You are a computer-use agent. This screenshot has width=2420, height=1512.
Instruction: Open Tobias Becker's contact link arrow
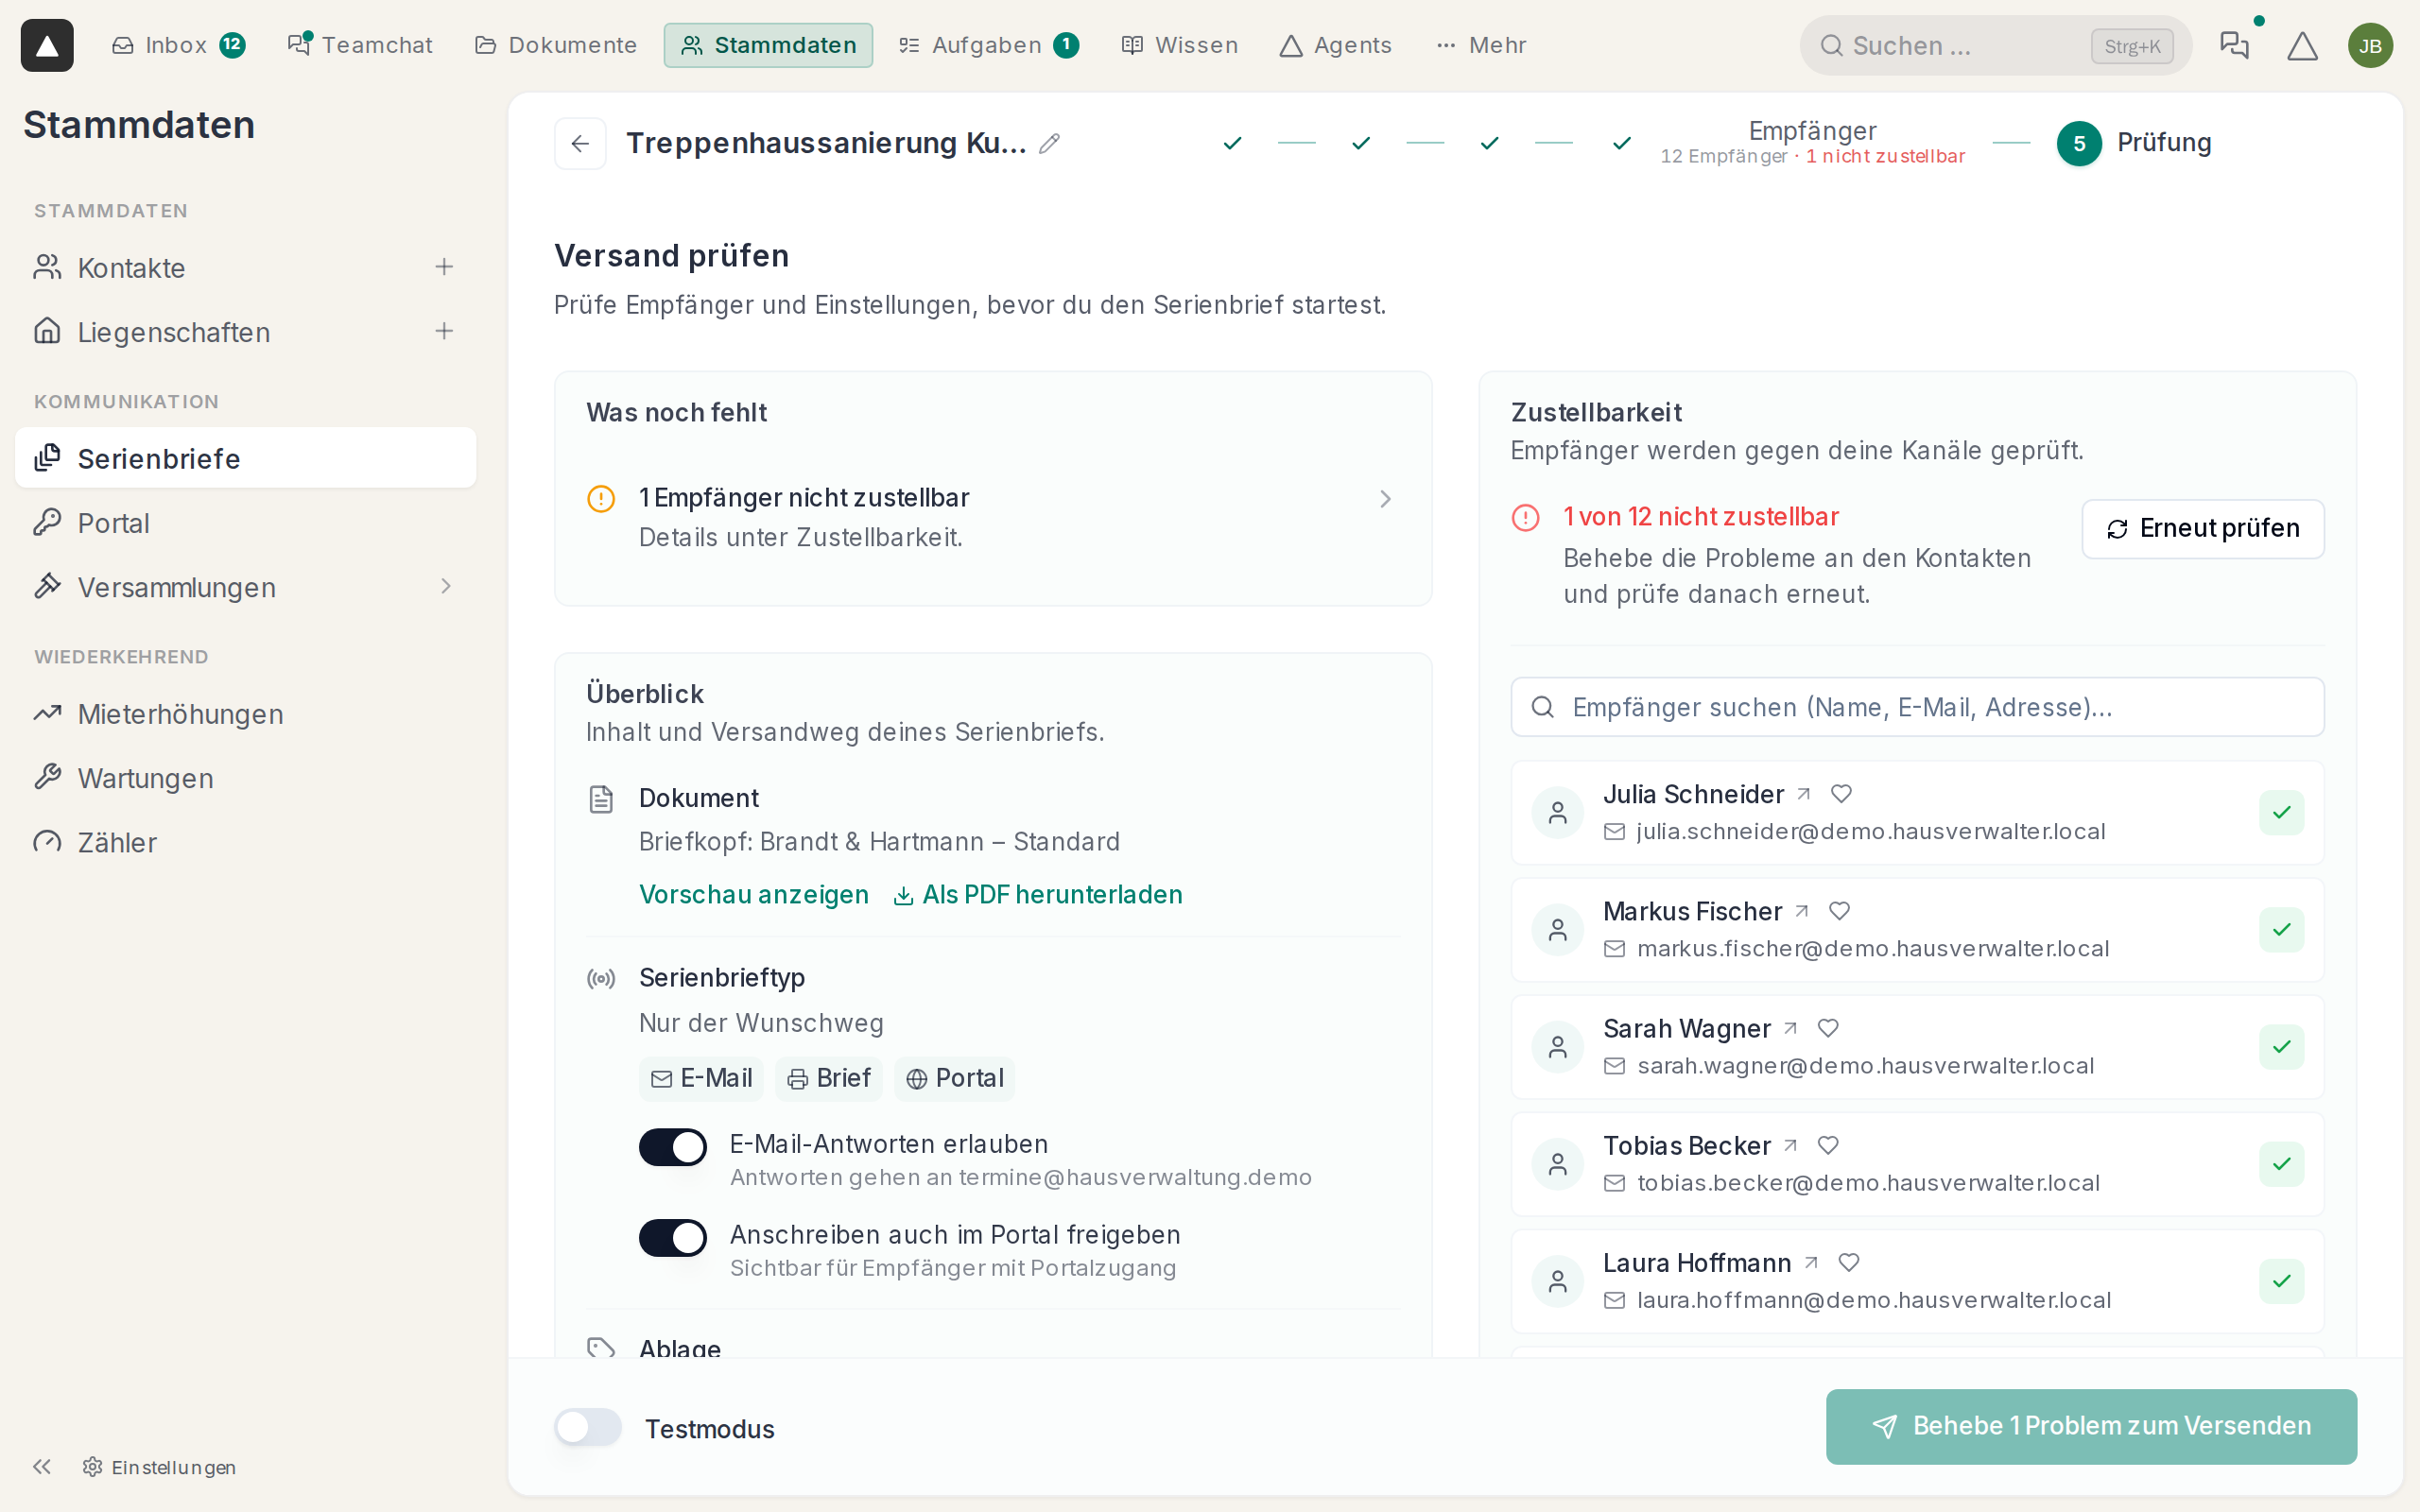(1791, 1145)
